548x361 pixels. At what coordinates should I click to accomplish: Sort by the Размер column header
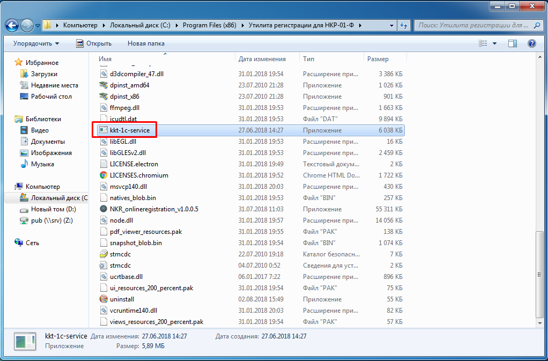pos(378,59)
